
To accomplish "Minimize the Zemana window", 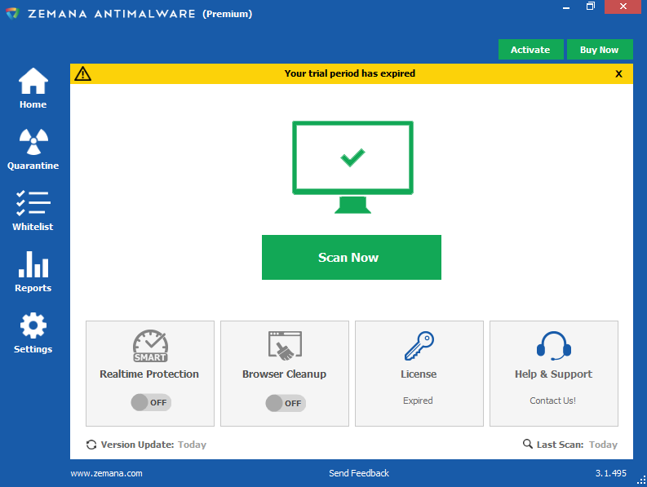I will (x=566, y=7).
